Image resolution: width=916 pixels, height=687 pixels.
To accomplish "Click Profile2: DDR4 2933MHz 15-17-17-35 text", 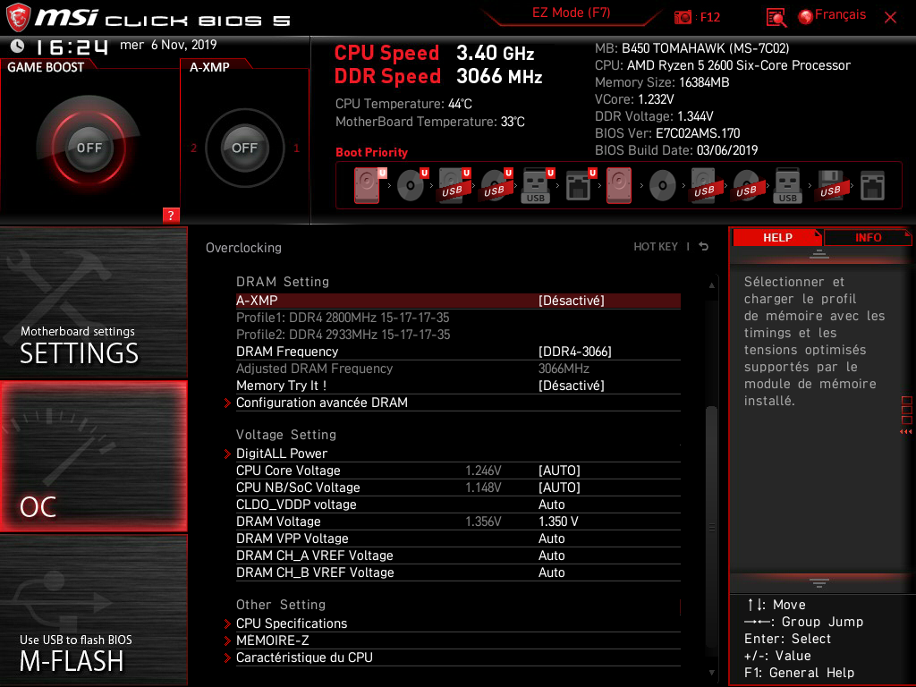I will pyautogui.click(x=343, y=335).
